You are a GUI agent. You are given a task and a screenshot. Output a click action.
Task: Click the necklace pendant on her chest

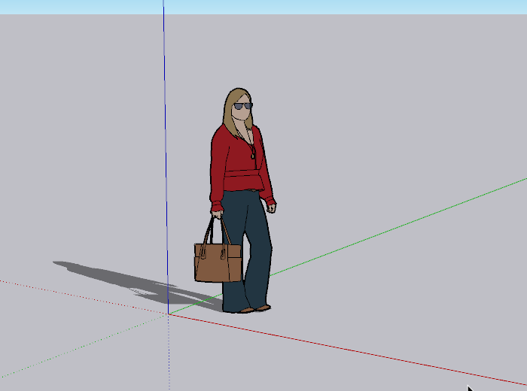click(x=253, y=156)
